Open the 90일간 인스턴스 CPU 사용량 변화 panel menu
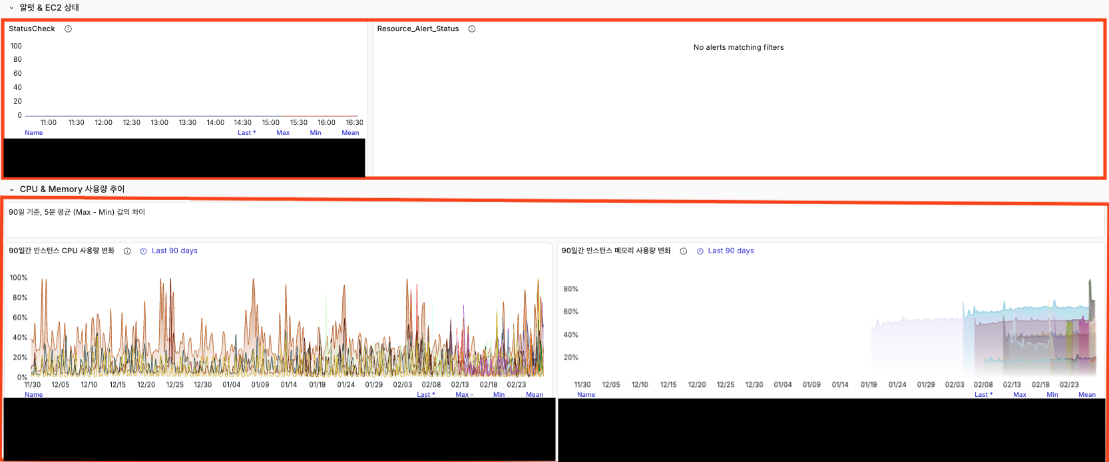 (x=61, y=251)
